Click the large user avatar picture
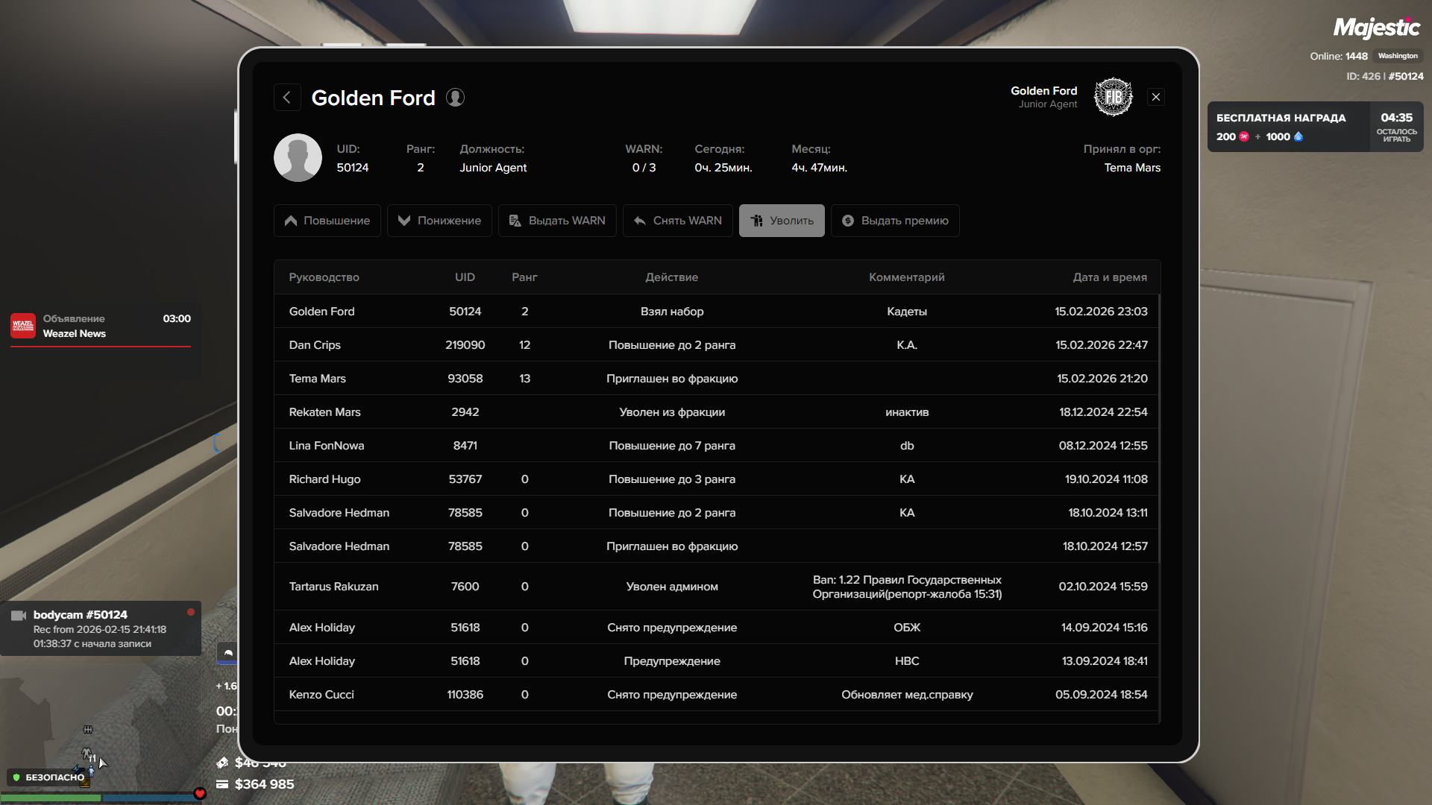This screenshot has height=805, width=1432. 298,158
